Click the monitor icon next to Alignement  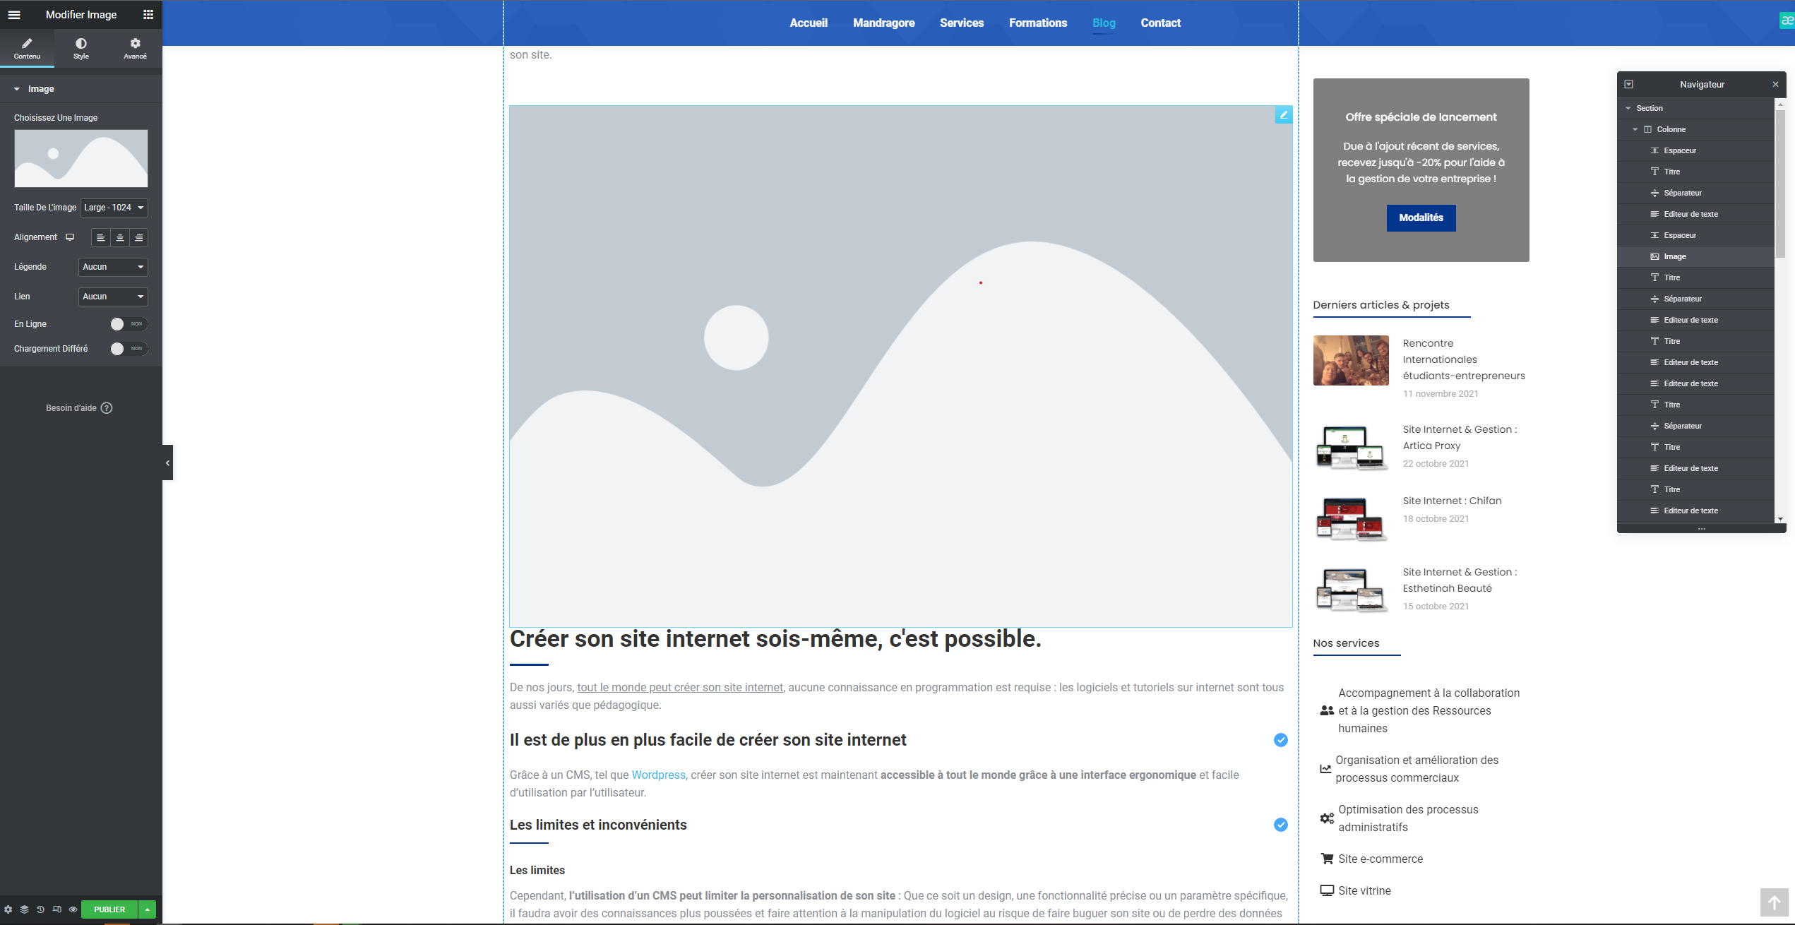coord(69,237)
